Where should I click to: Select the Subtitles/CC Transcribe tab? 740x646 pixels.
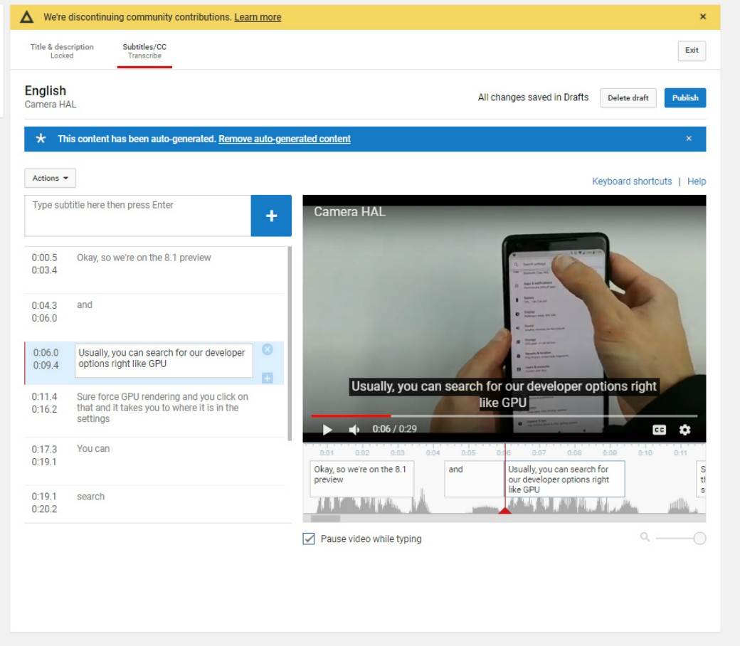tap(144, 50)
